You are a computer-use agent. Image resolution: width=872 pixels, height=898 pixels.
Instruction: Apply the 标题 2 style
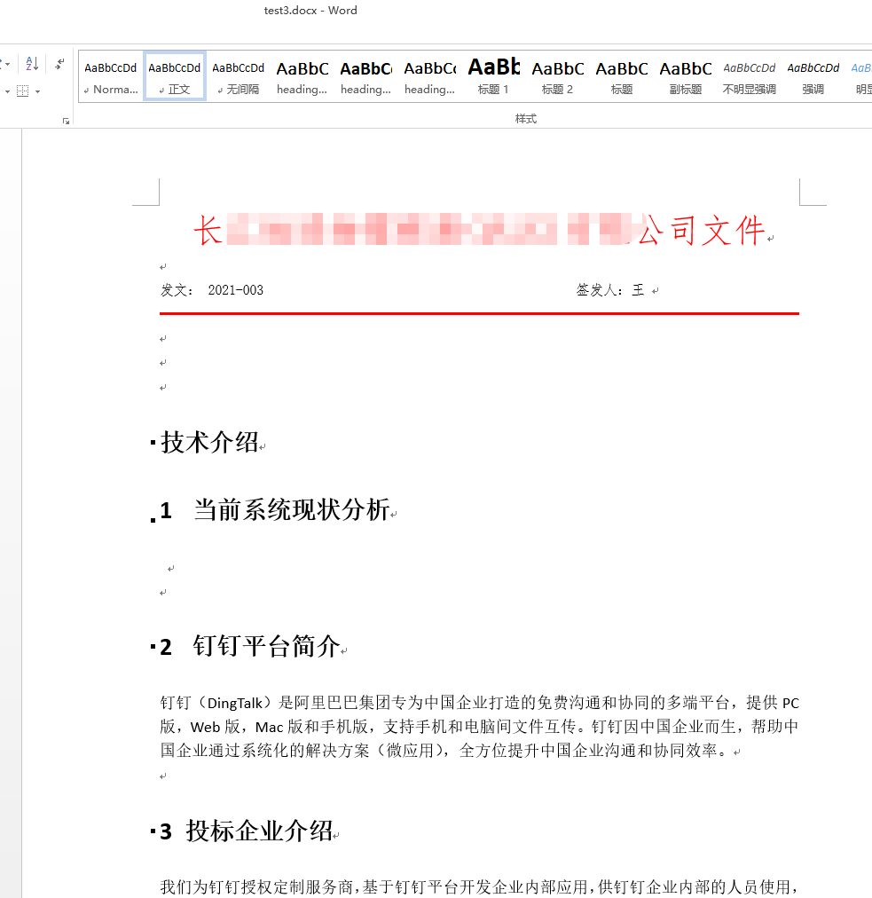[x=557, y=76]
